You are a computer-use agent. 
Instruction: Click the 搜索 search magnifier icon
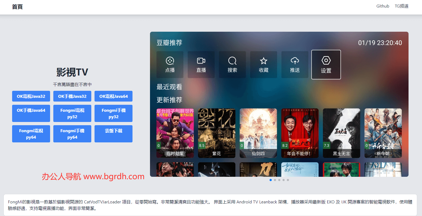click(232, 61)
